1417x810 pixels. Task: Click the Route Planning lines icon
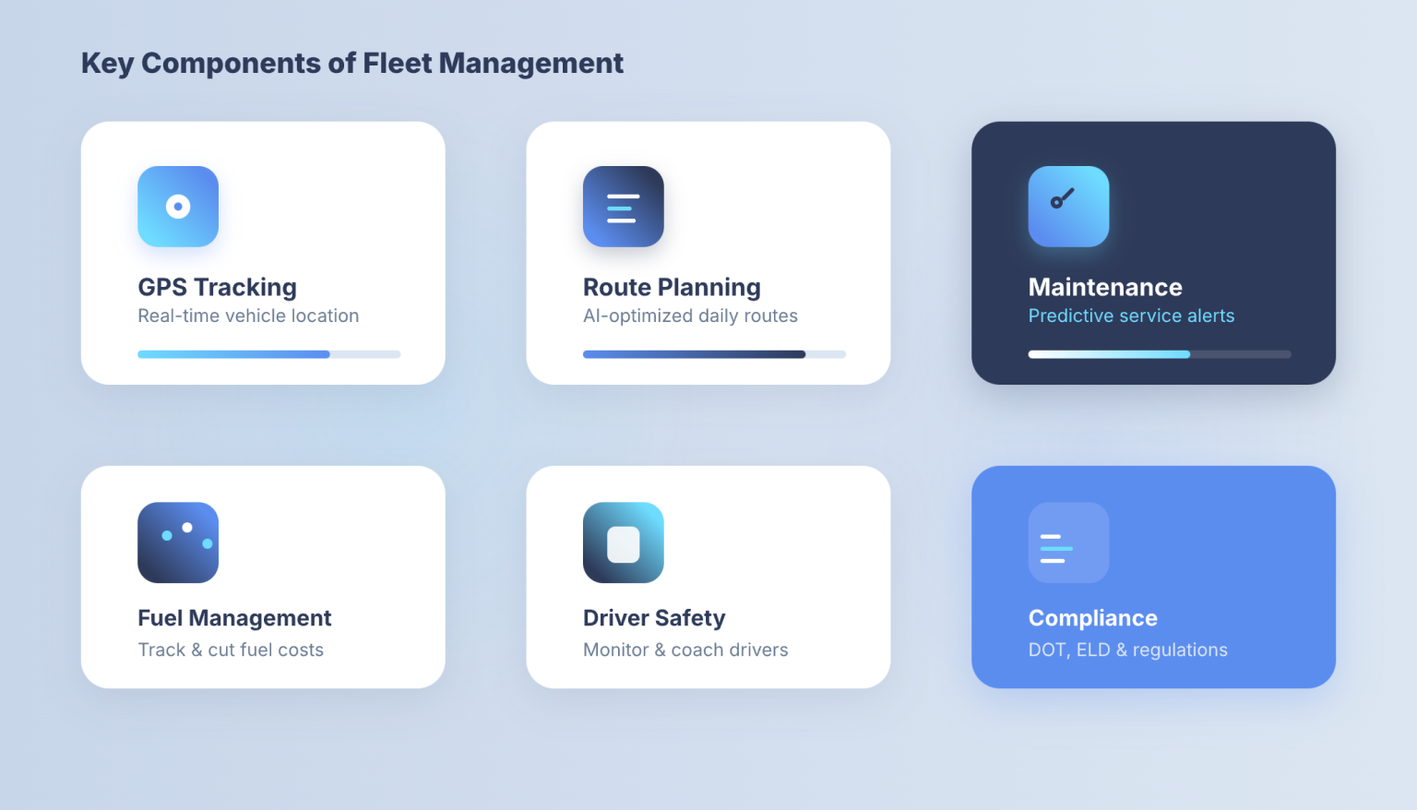click(x=624, y=207)
